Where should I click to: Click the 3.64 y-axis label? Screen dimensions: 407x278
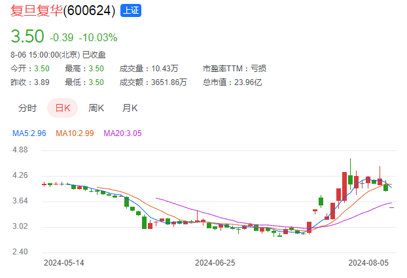pos(20,201)
